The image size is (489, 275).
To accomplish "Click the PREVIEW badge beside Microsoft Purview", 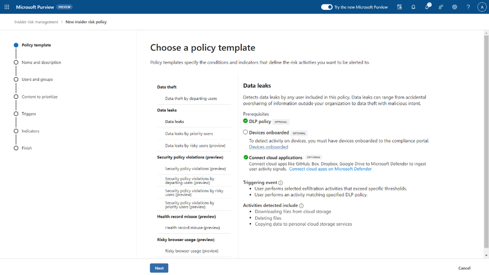I will click(x=65, y=7).
